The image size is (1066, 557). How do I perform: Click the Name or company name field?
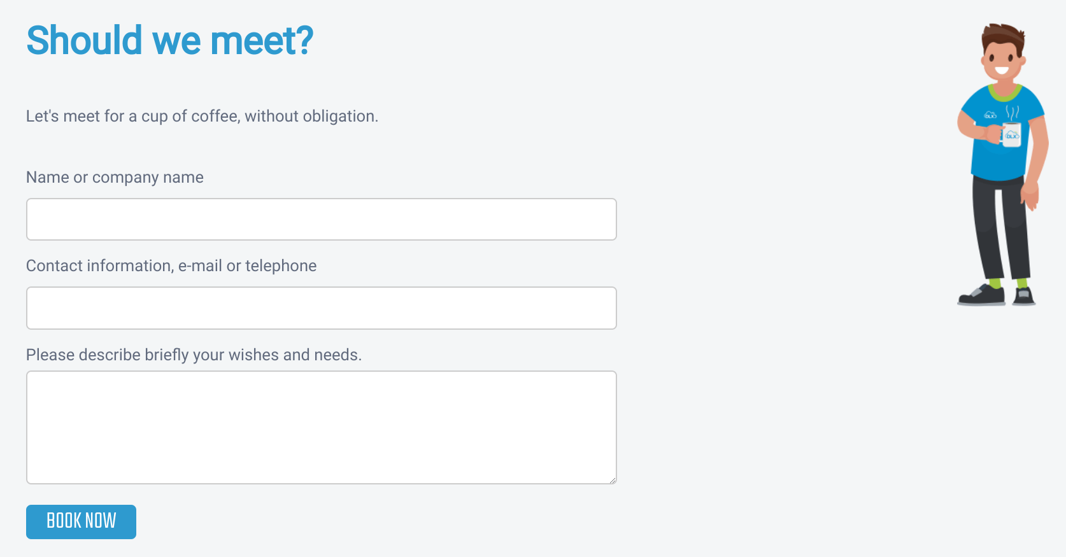pos(321,219)
